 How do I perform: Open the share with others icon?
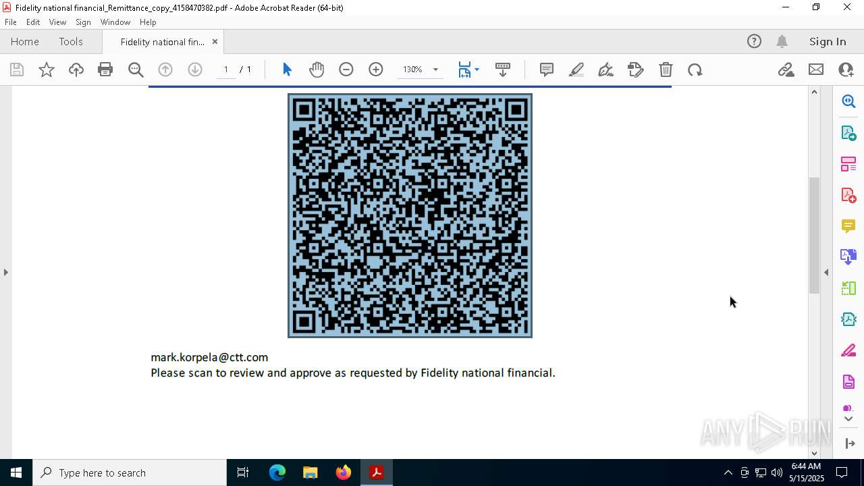846,70
